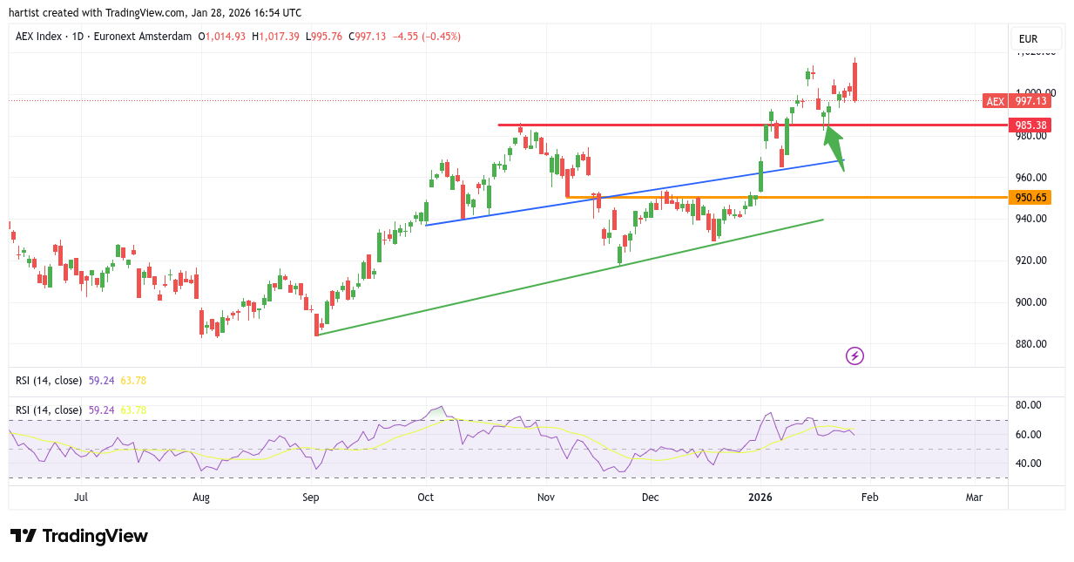Click the 2026 label on the time axis
The image size is (1074, 562).
point(760,498)
